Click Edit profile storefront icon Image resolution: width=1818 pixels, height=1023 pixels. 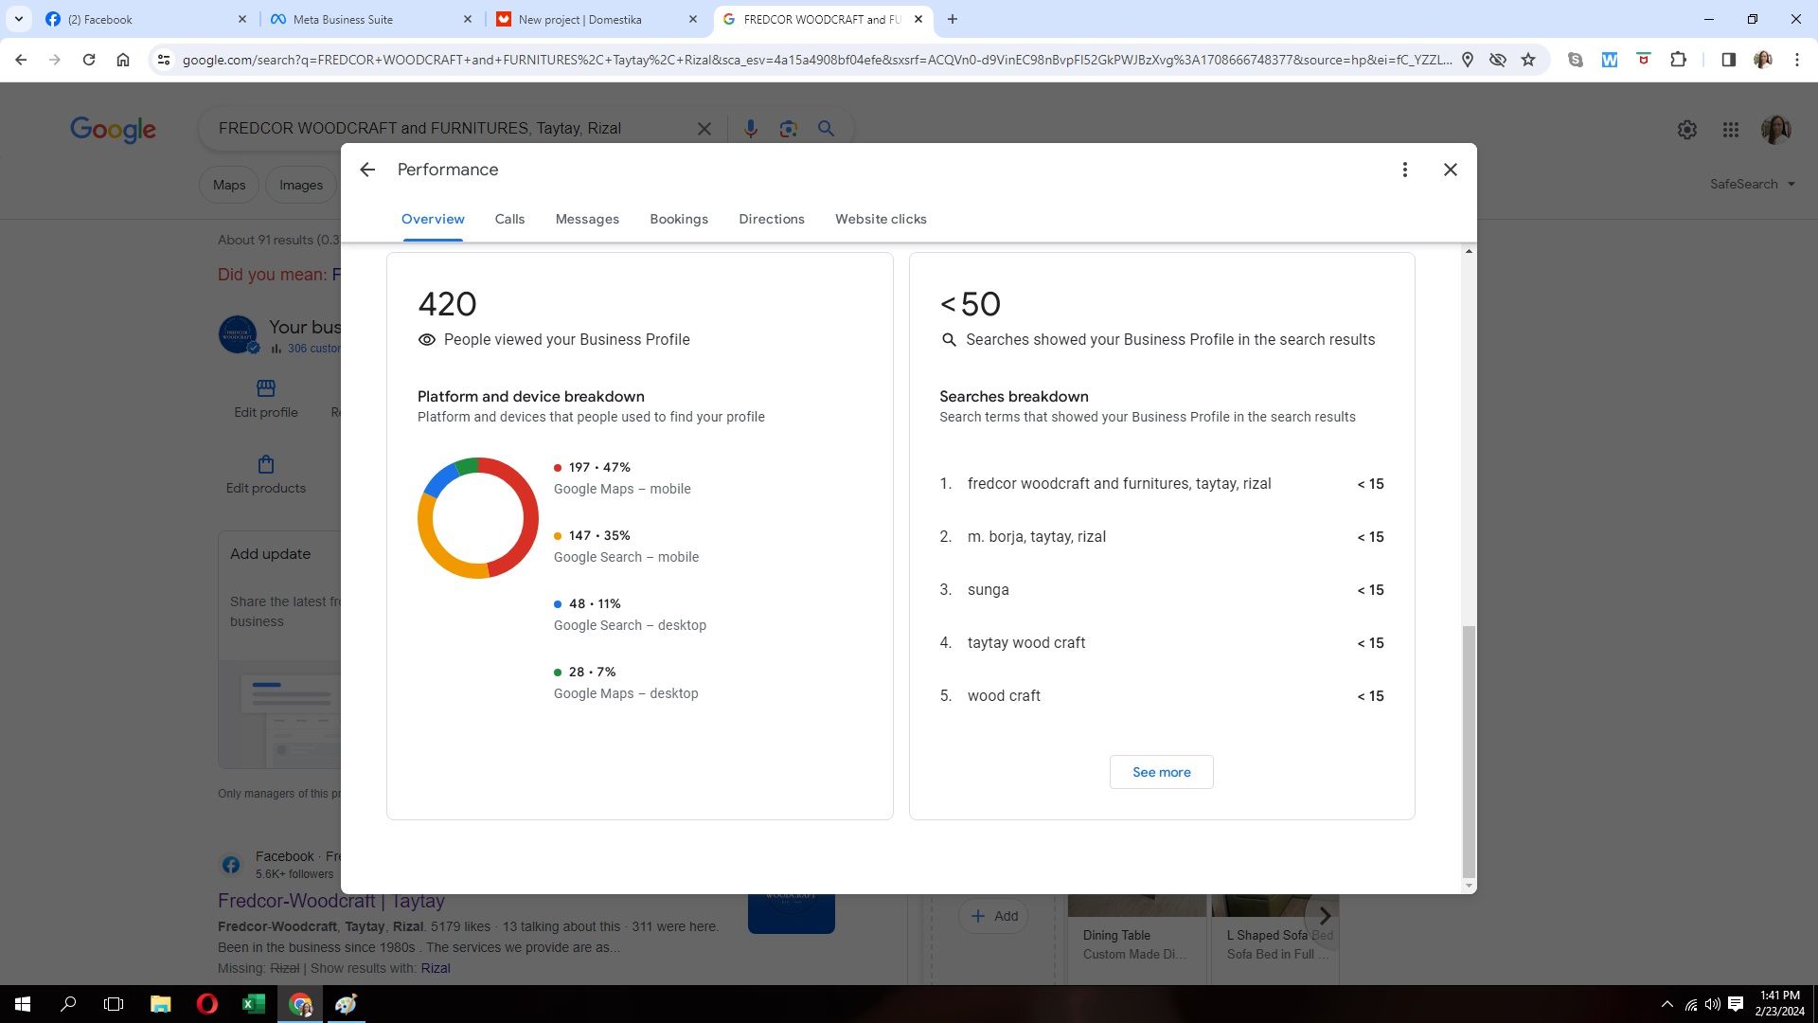(x=266, y=388)
